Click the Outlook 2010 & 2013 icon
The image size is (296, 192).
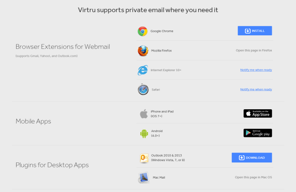pyautogui.click(x=144, y=158)
